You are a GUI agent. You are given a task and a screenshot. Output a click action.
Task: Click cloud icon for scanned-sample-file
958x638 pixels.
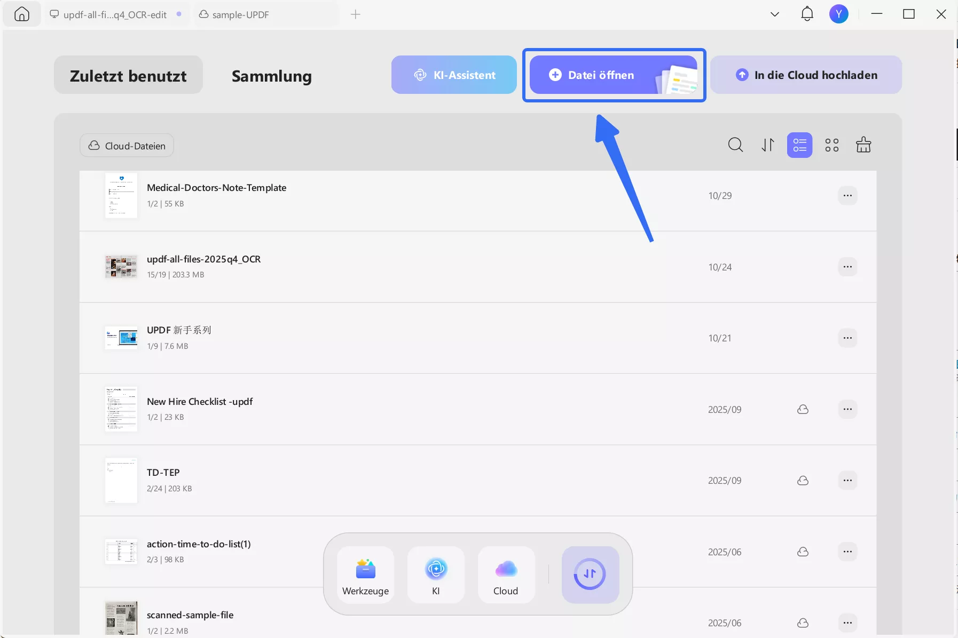pos(803,623)
